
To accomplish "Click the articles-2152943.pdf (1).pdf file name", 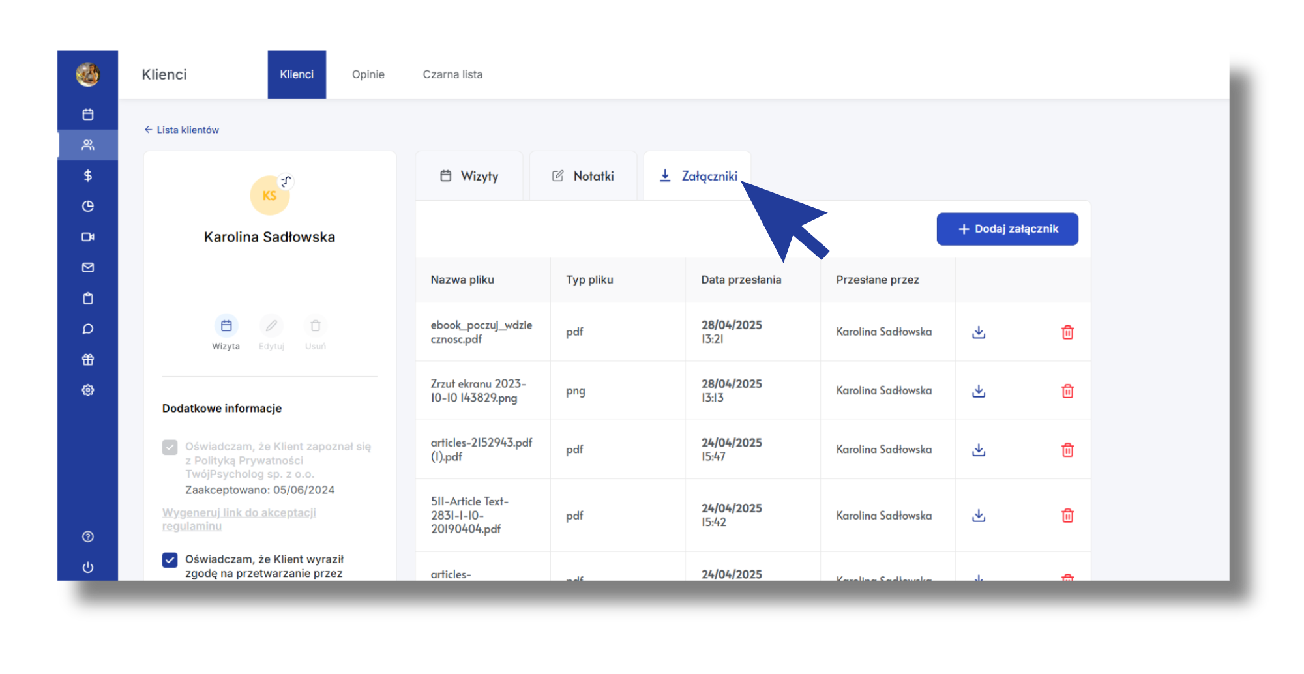I will pyautogui.click(x=481, y=449).
